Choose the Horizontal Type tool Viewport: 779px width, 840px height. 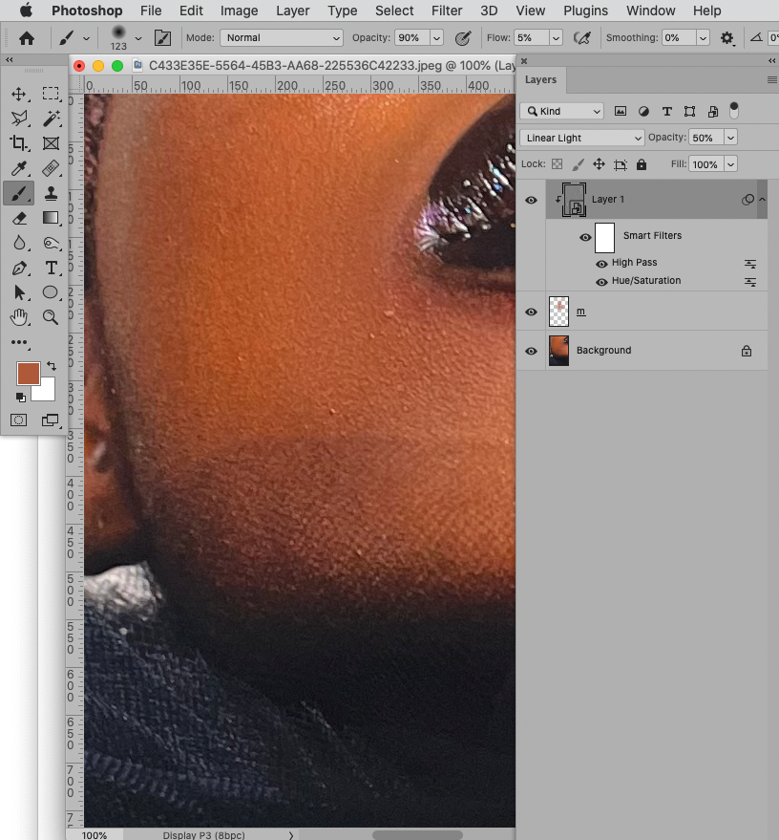click(x=51, y=268)
